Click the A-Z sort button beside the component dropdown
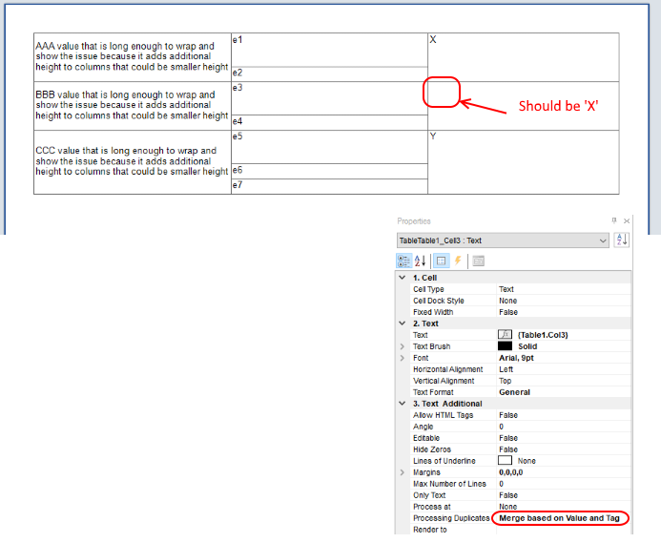Image resolution: width=661 pixels, height=543 pixels. 622,240
